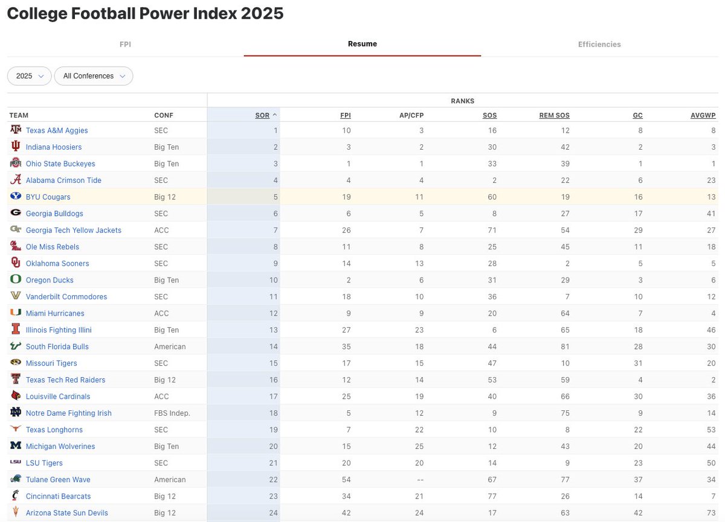Sort by the GC column header

point(638,115)
